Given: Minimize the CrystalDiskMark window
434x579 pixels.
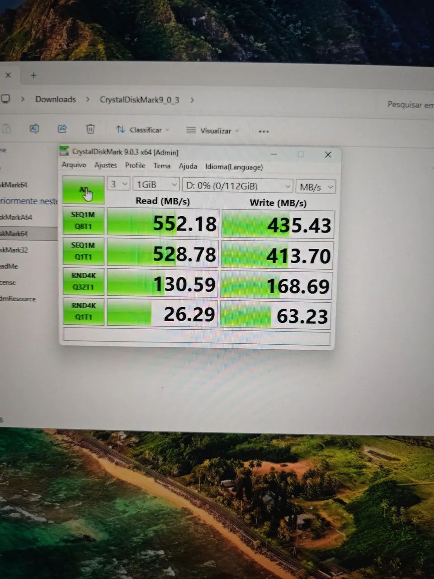Looking at the screenshot, I should pyautogui.click(x=274, y=154).
